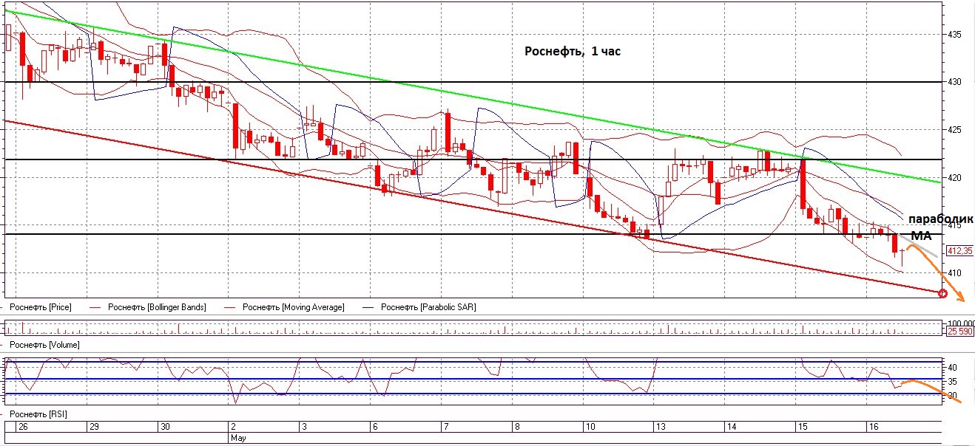Click date 10 on the time axis

tap(589, 427)
